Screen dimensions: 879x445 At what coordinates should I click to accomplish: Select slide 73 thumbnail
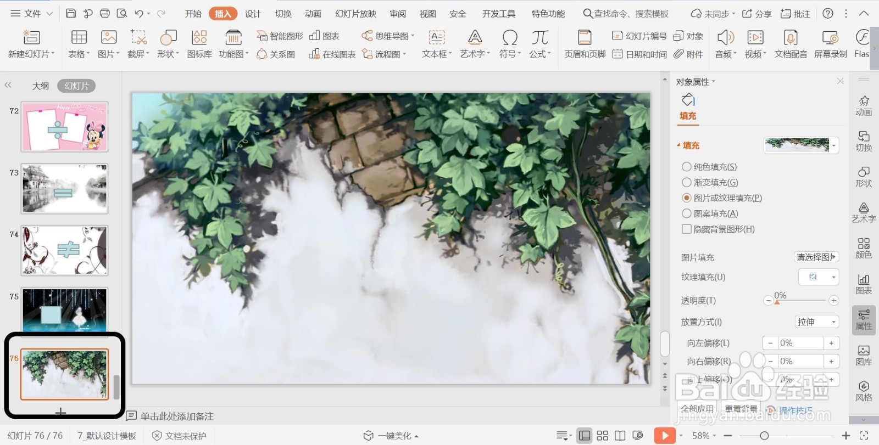65,188
